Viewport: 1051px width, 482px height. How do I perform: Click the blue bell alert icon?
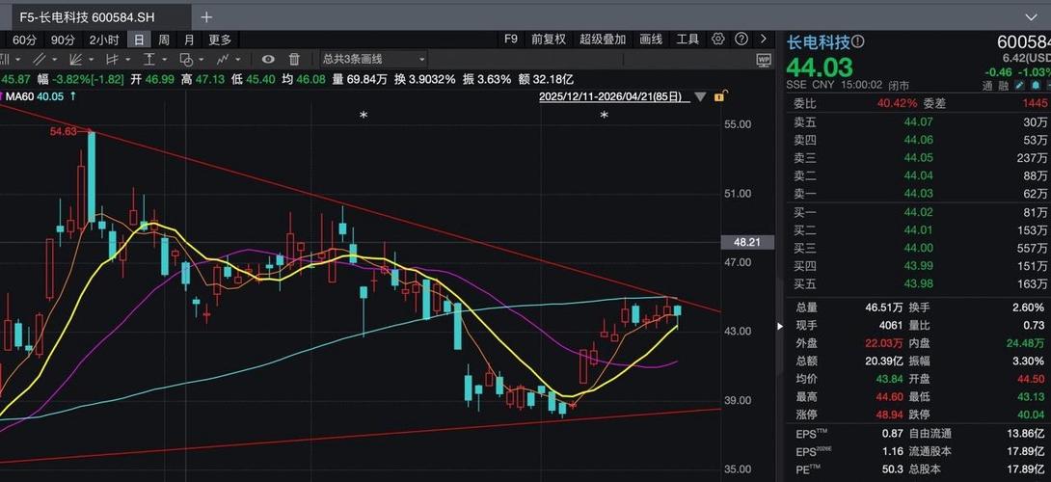click(x=1037, y=85)
